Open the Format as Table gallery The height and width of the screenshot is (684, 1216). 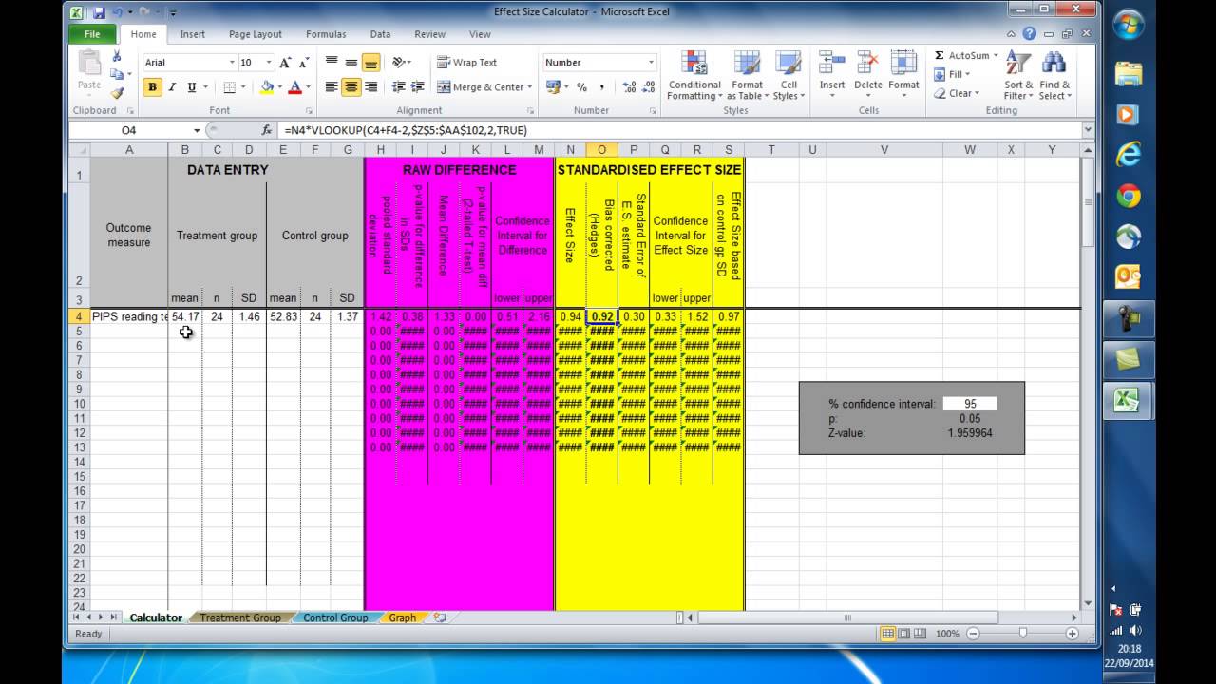pyautogui.click(x=747, y=76)
